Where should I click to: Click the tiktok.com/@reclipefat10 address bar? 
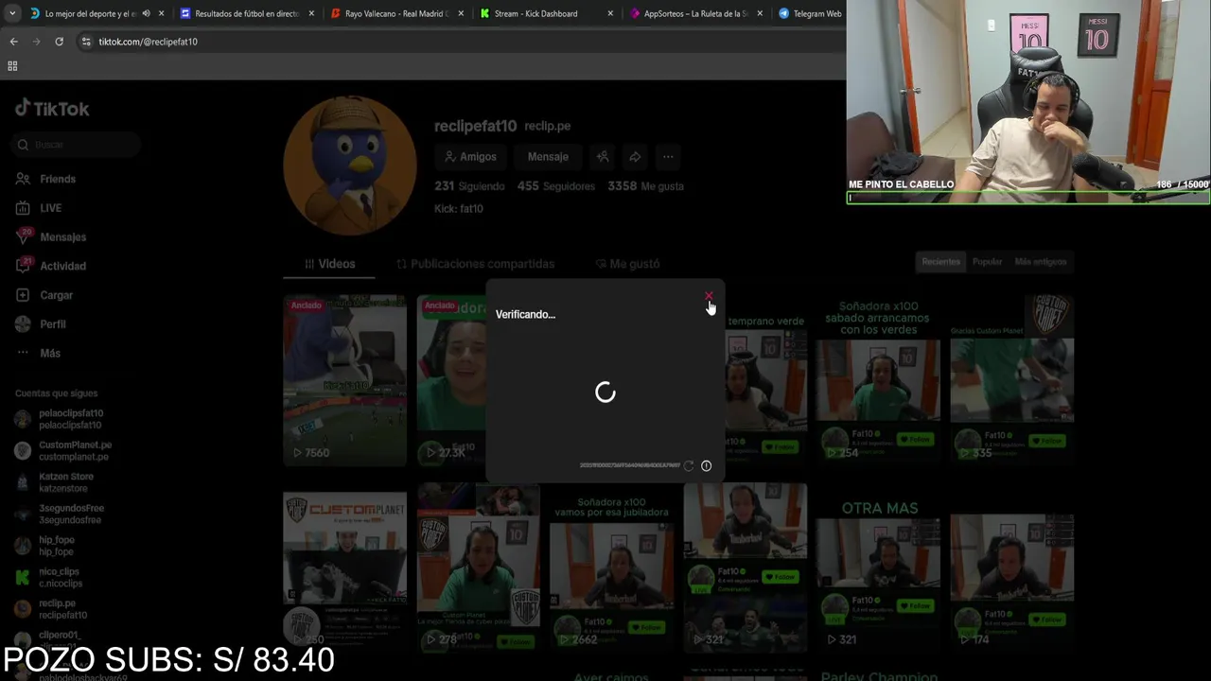tap(148, 42)
